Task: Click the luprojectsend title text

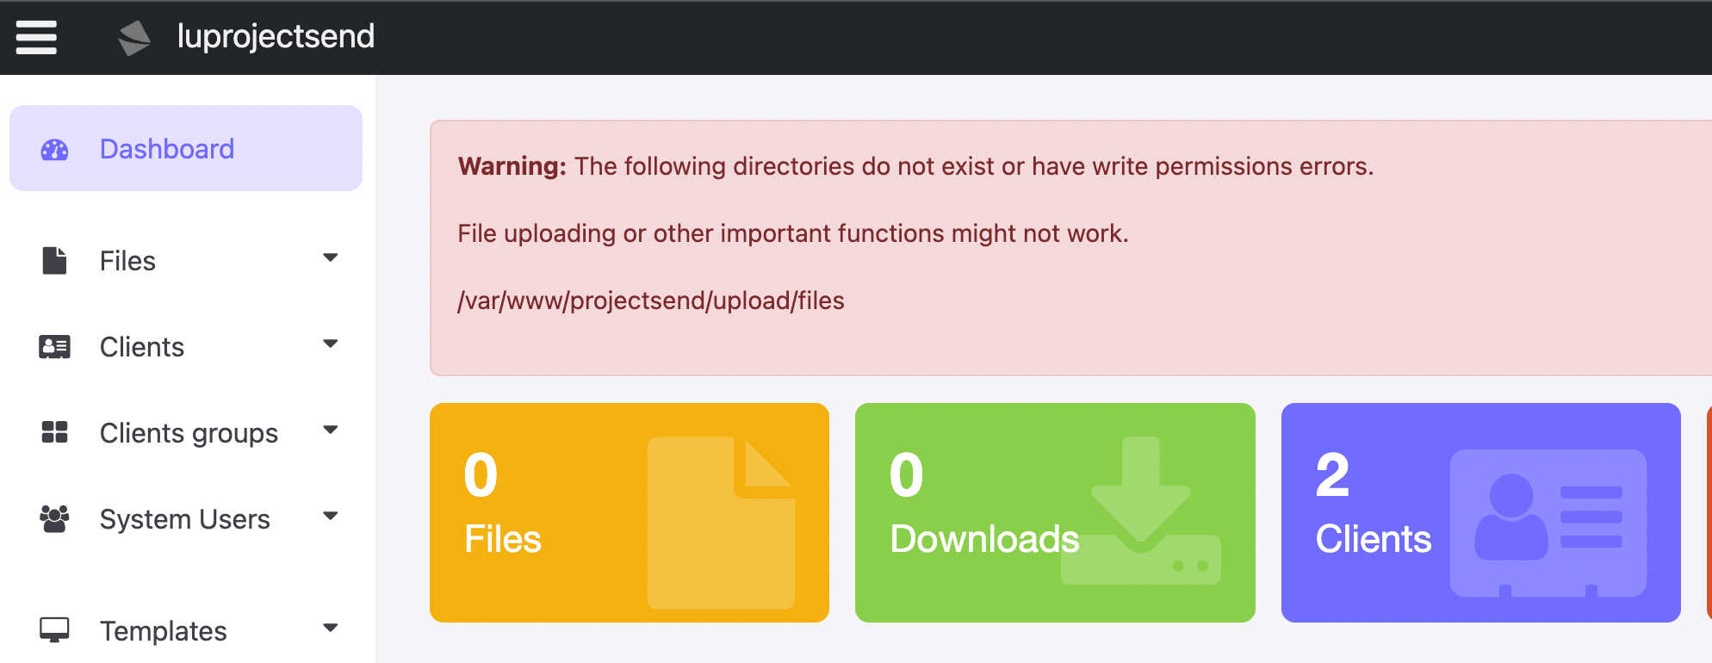Action: (276, 37)
